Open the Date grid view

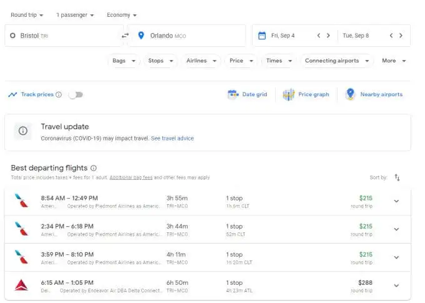[247, 94]
